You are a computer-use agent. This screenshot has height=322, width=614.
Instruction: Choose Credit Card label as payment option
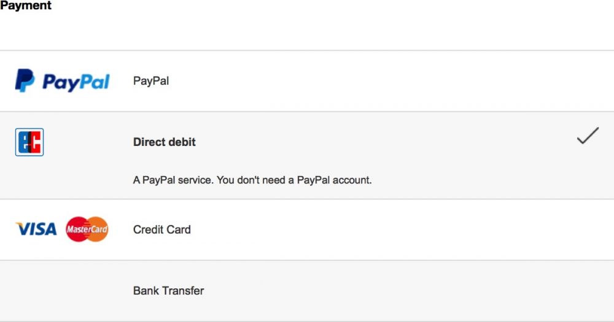[x=161, y=229]
